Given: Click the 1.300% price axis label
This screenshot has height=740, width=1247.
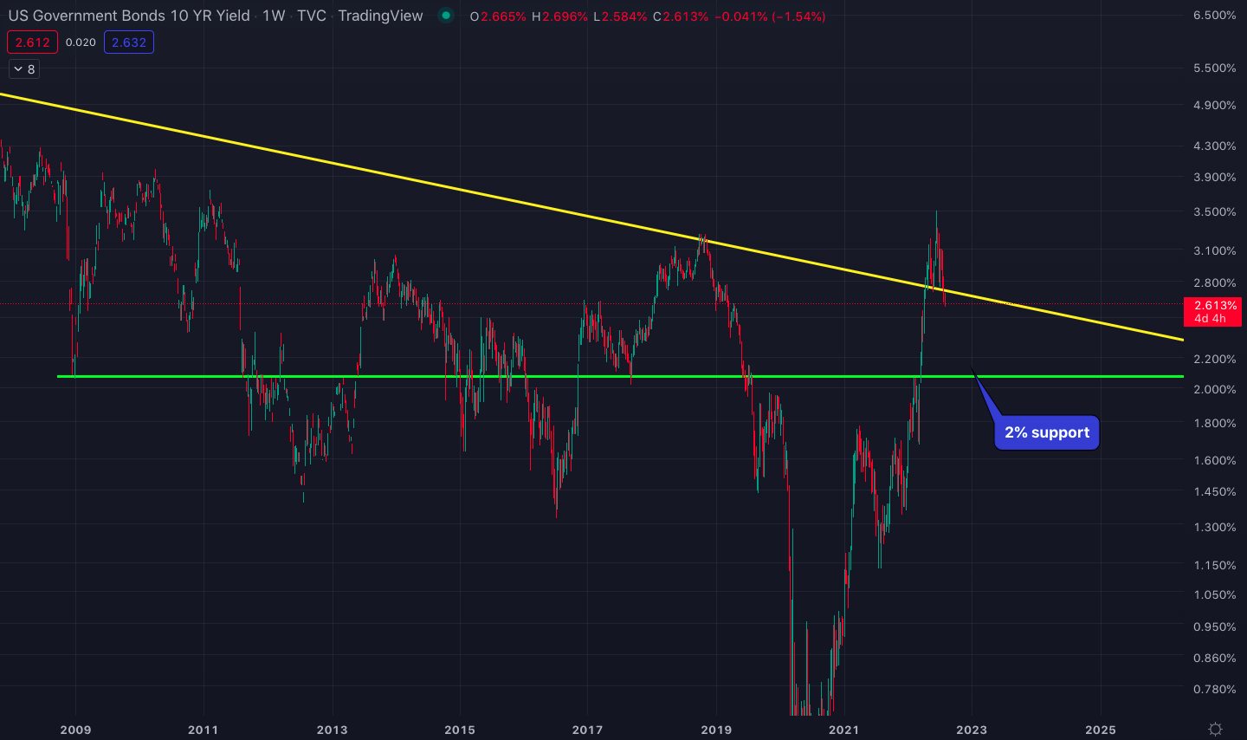Looking at the screenshot, I should pyautogui.click(x=1215, y=527).
